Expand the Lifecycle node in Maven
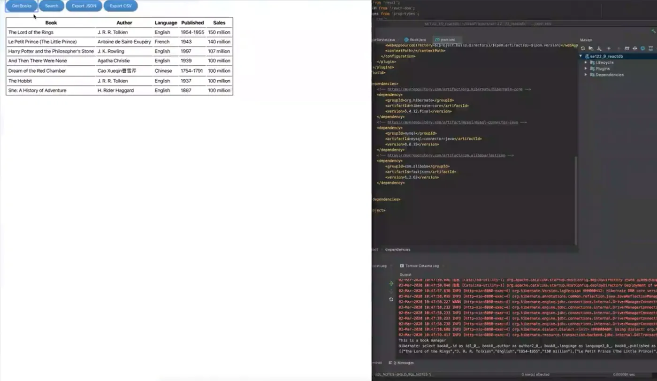 click(586, 62)
